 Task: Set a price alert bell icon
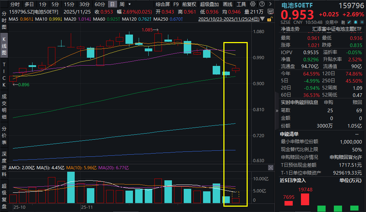356,22
